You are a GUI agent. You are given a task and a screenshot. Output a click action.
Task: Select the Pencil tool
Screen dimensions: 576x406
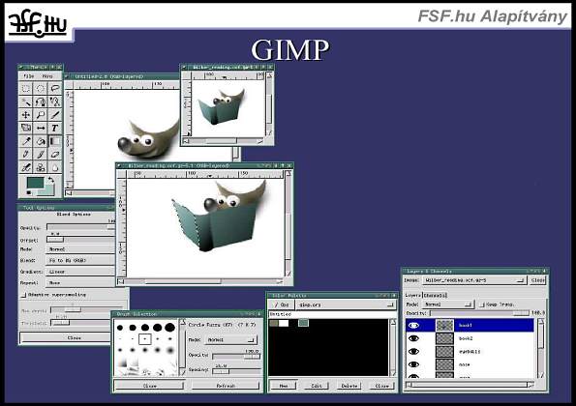(26, 155)
